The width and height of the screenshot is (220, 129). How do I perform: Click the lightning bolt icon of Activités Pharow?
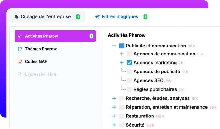coord(20,36)
